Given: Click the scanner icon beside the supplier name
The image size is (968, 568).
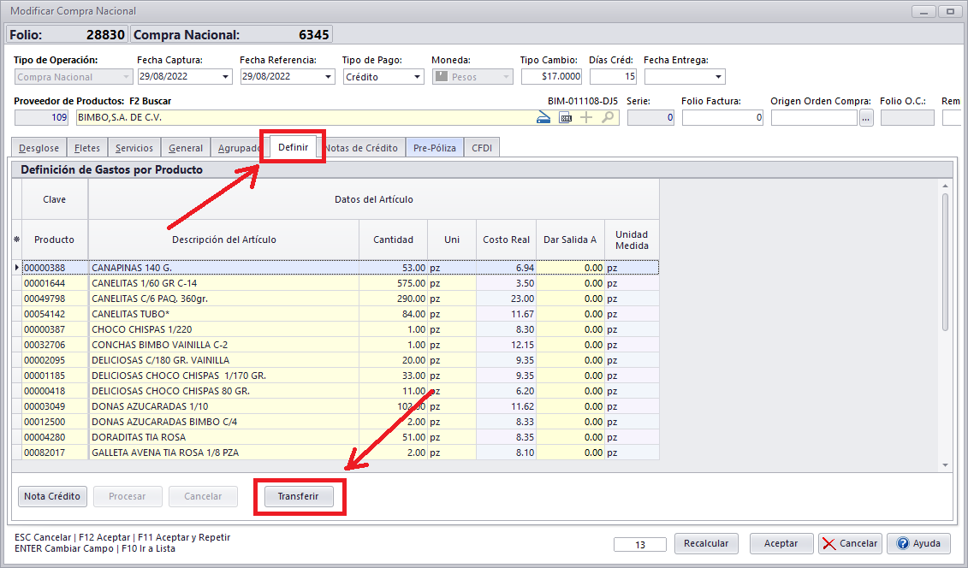Looking at the screenshot, I should 543,118.
